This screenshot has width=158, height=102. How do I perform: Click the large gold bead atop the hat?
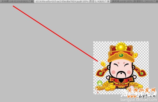click(x=121, y=47)
